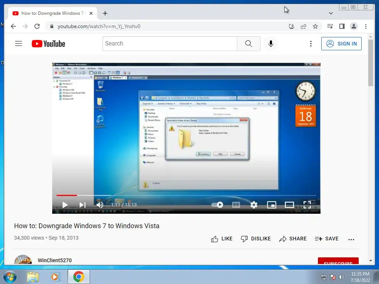
Task: Save the video to playlist
Action: 326,239
